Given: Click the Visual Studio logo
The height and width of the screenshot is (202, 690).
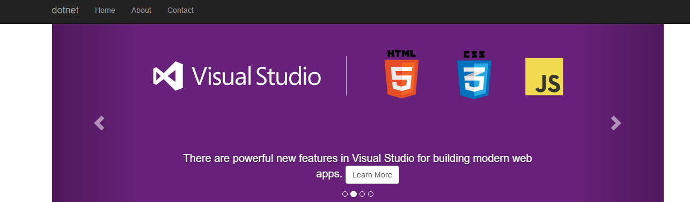Looking at the screenshot, I should [237, 76].
